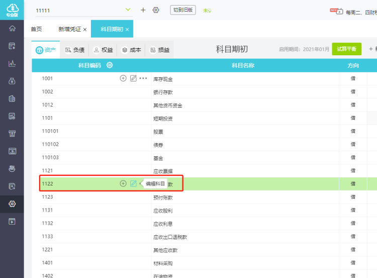Click the gear icon beside account set selector

[156, 10]
